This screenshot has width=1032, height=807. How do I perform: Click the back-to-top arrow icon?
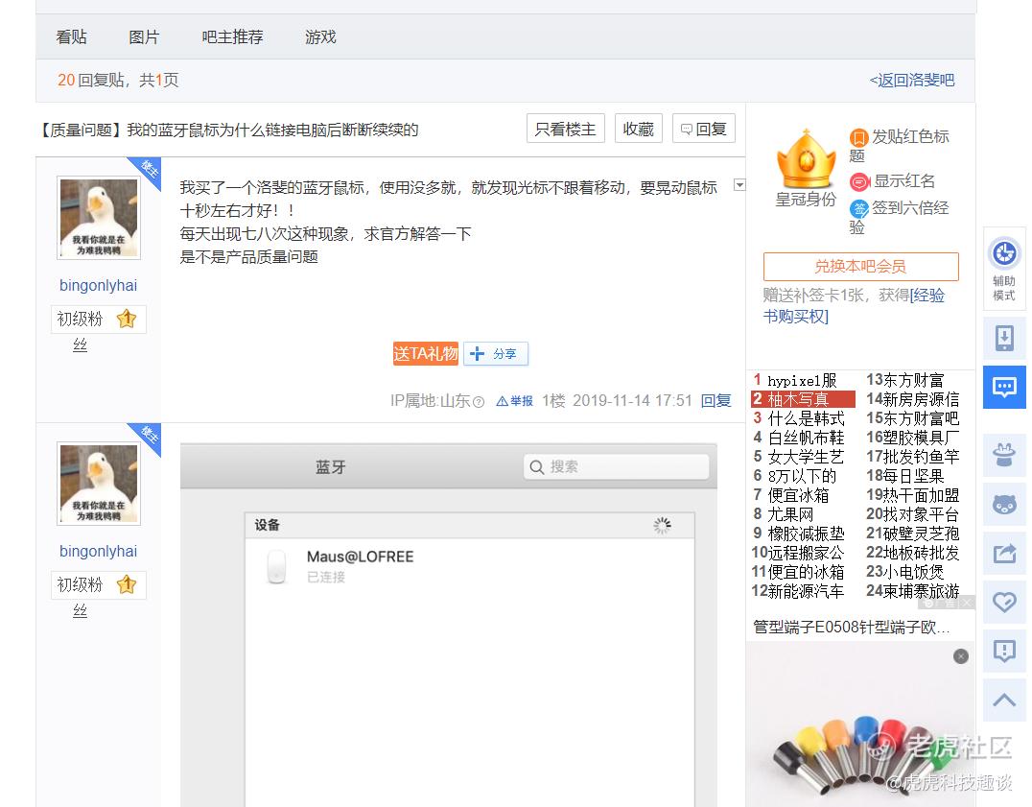(x=1004, y=700)
